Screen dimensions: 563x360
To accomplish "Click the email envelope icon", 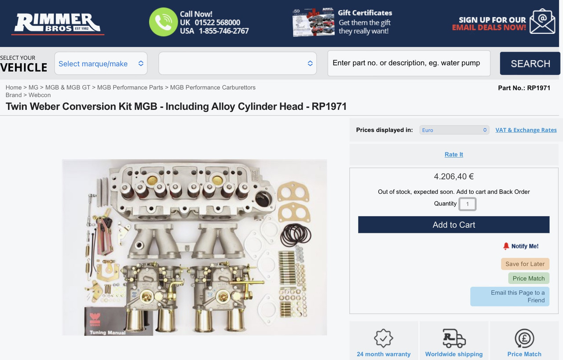I will coord(542,21).
